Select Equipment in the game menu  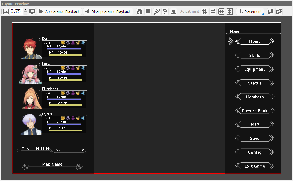coord(255,69)
